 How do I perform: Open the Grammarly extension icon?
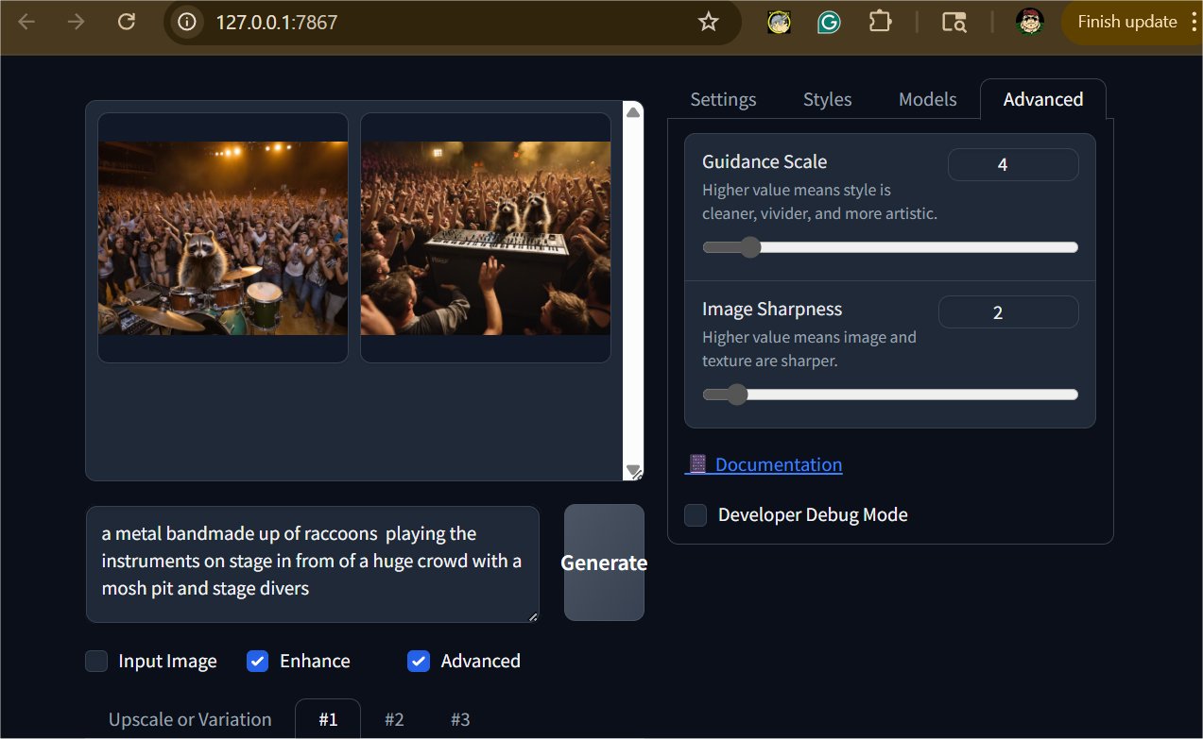(829, 22)
